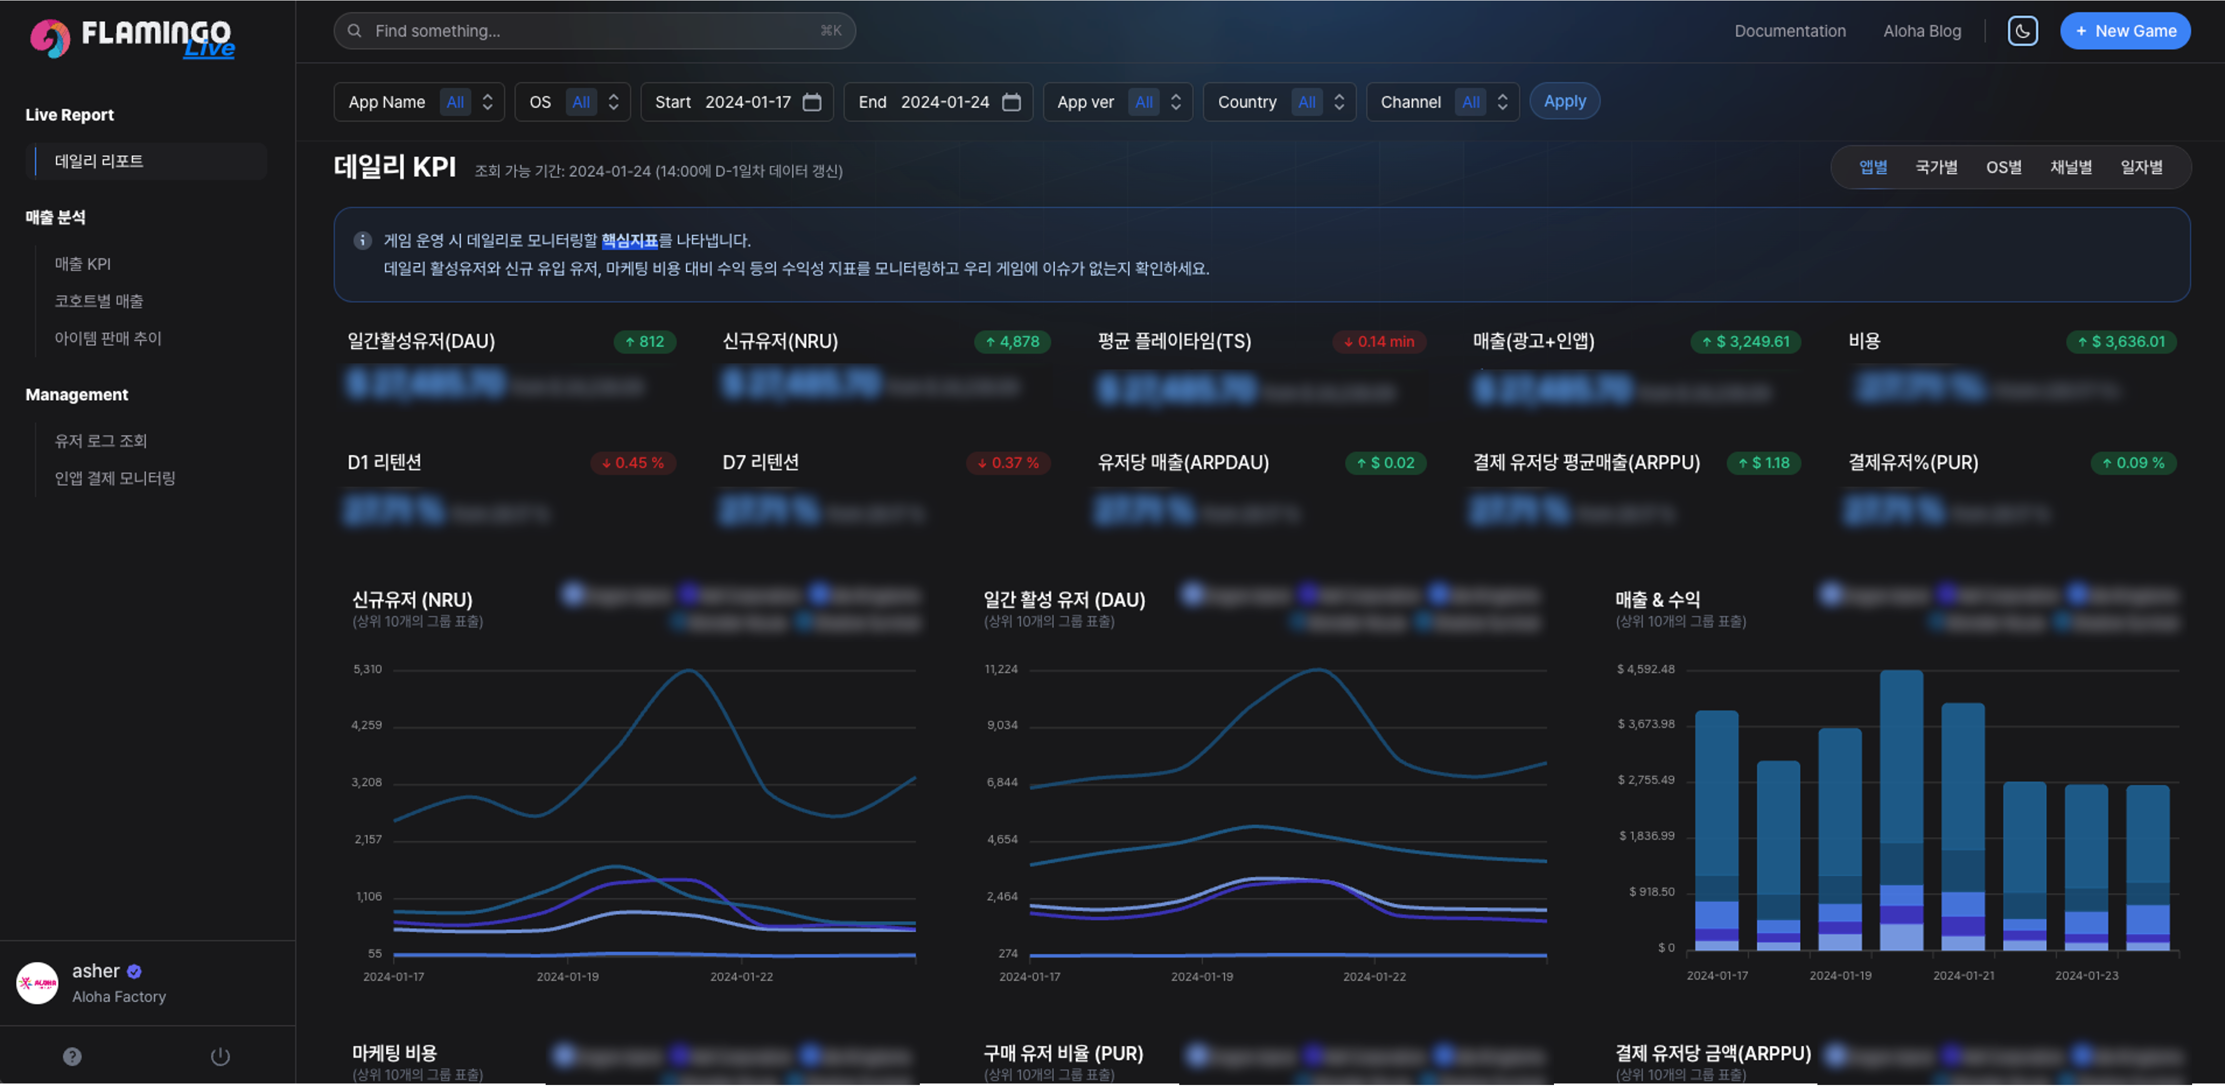2225x1086 pixels.
Task: Toggle dark mode with the moon icon
Action: pyautogui.click(x=2023, y=30)
